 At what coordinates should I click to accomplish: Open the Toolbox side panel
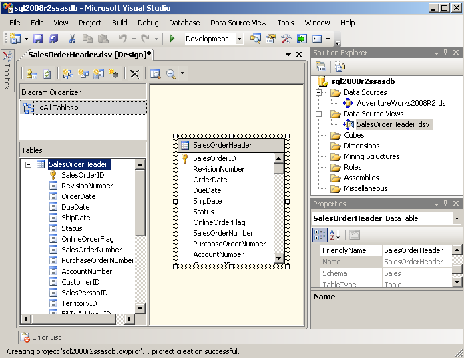7,71
